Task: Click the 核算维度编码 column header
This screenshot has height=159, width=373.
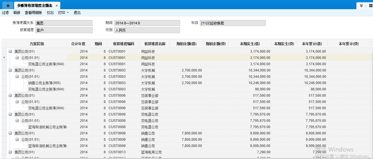Action: click(x=123, y=44)
